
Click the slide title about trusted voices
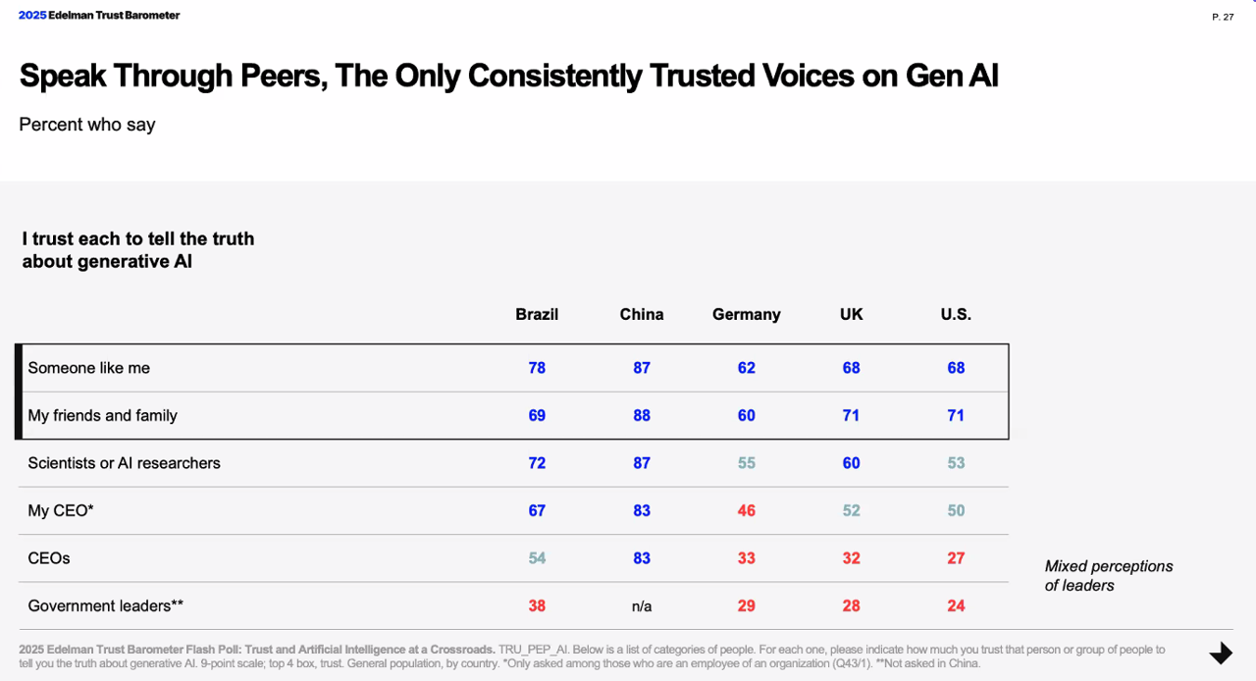click(508, 77)
